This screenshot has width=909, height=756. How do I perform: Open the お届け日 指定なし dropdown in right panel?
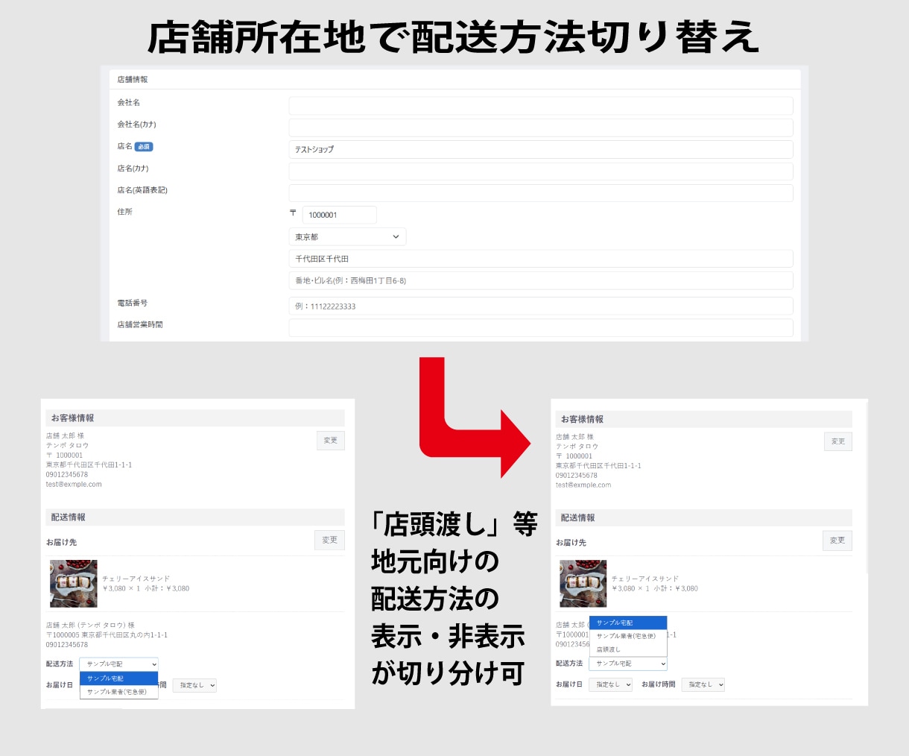(x=611, y=684)
